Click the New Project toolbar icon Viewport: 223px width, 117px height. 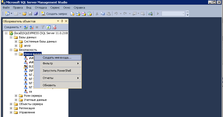pyautogui.click(x=7, y=14)
